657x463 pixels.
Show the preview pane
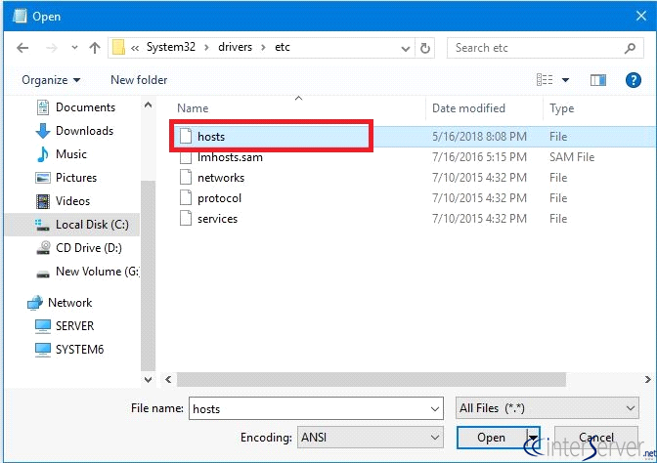[598, 80]
